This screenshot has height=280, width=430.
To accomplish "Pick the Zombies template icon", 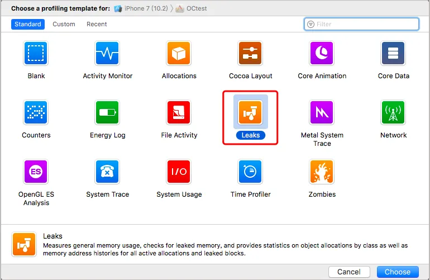I will pos(322,172).
